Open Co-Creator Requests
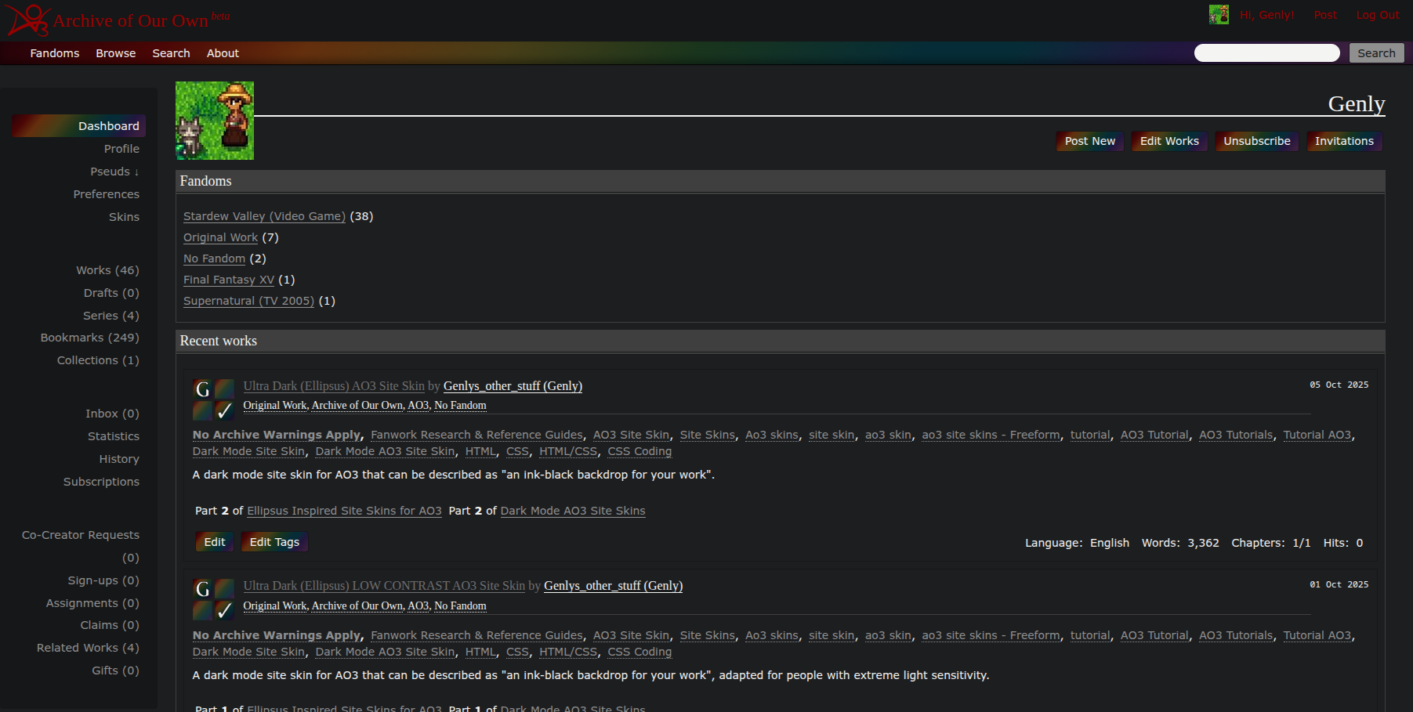Image resolution: width=1413 pixels, height=712 pixels. point(81,546)
